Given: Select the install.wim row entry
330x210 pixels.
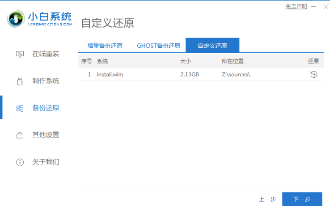Looking at the screenshot, I should click(201, 75).
